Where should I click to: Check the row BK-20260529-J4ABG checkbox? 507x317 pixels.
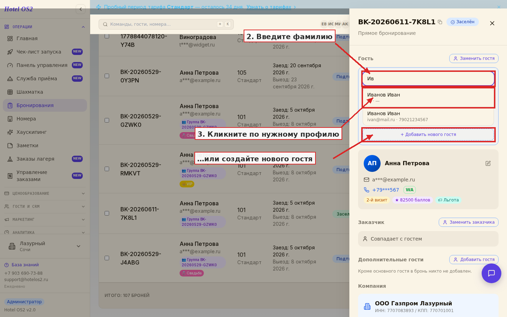pyautogui.click(x=107, y=258)
